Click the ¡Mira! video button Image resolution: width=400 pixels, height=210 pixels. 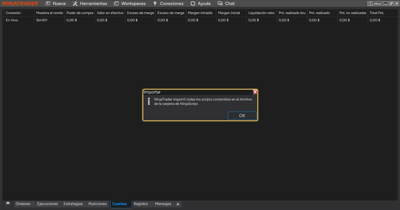point(375,4)
